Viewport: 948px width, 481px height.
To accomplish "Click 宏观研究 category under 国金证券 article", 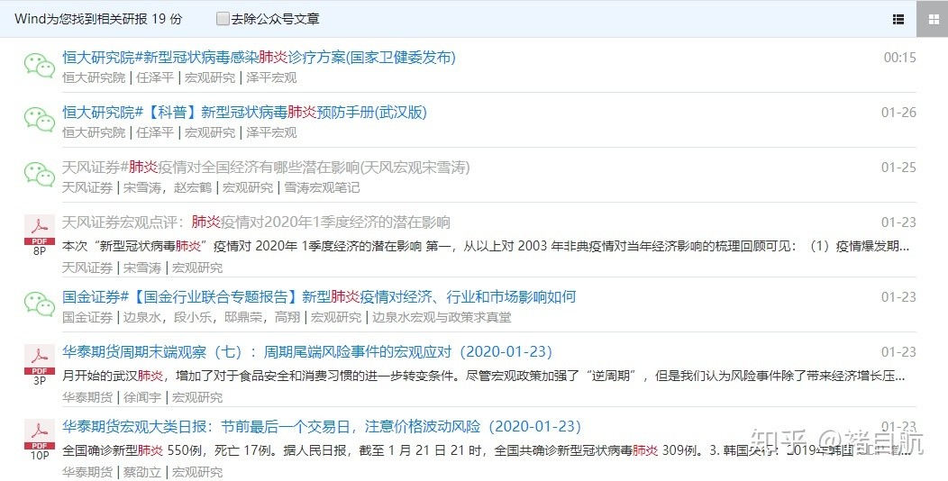I will pyautogui.click(x=336, y=317).
